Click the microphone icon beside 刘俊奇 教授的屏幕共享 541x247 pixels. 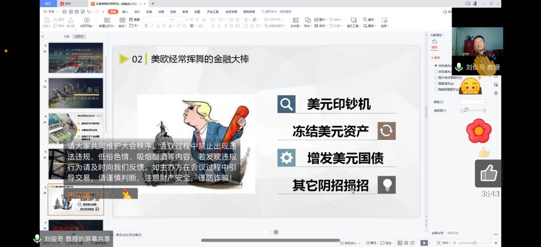coord(37,238)
